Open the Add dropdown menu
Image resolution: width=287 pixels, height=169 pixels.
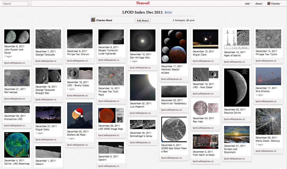(248, 4)
